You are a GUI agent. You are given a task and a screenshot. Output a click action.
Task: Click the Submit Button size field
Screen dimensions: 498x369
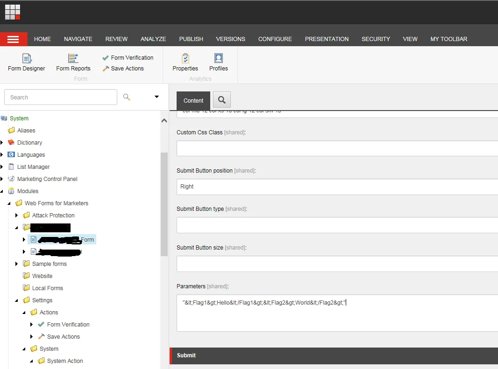coord(337,264)
